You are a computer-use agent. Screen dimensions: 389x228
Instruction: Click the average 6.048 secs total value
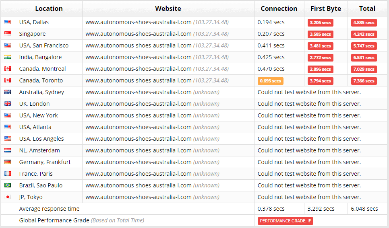364,209
